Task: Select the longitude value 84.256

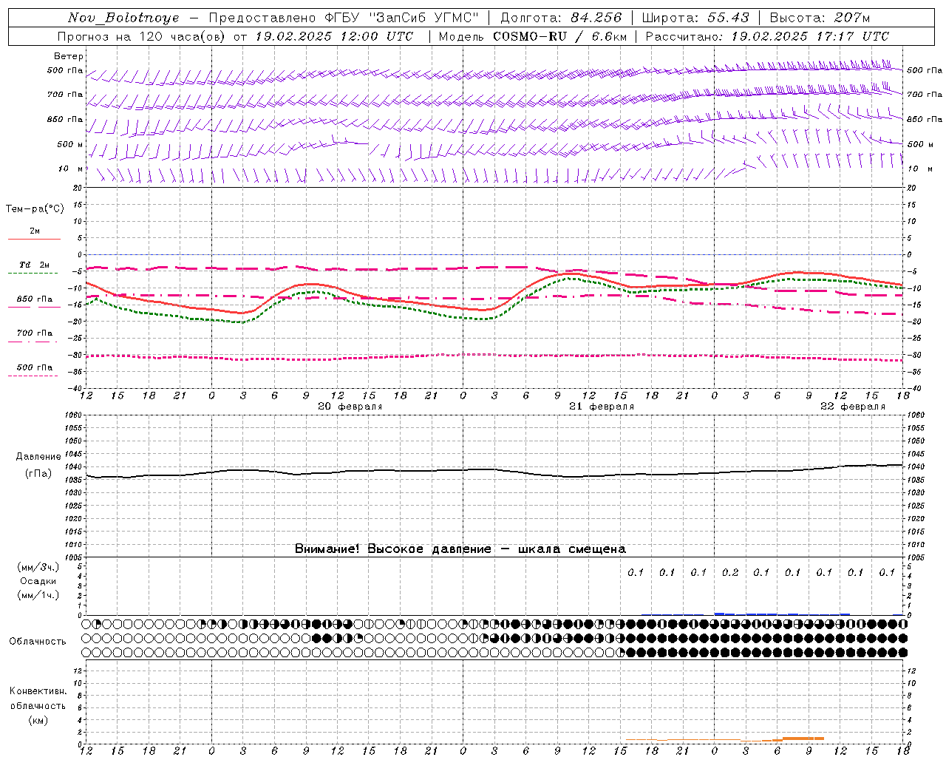Action: click(596, 18)
